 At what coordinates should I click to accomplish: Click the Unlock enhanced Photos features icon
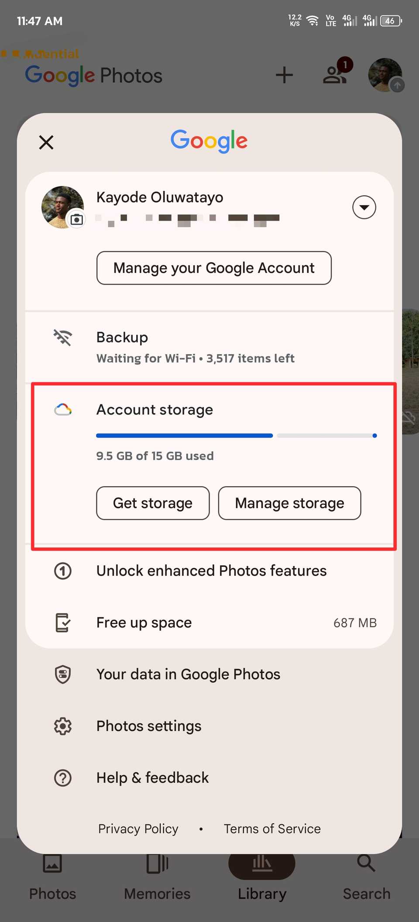tap(62, 571)
